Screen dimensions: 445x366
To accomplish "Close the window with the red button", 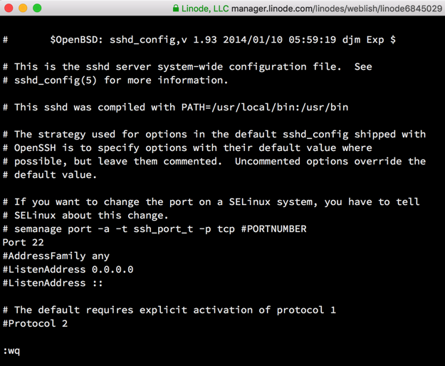I will (x=9, y=8).
